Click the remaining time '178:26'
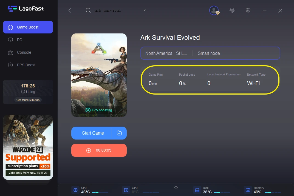 [x=28, y=86]
